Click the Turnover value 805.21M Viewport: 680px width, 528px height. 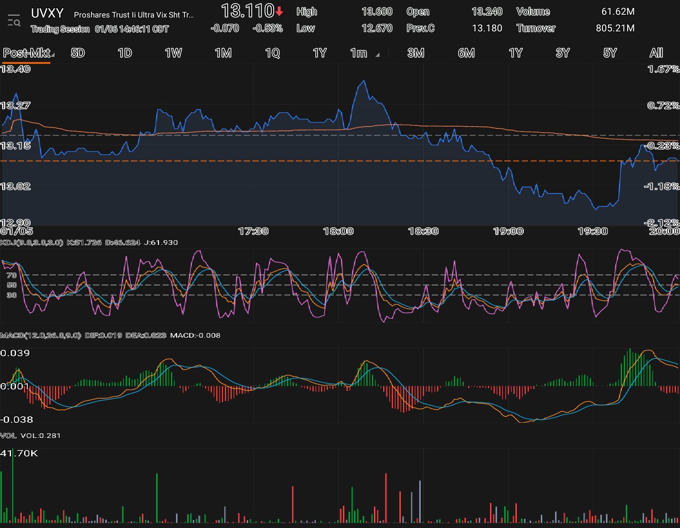point(615,28)
